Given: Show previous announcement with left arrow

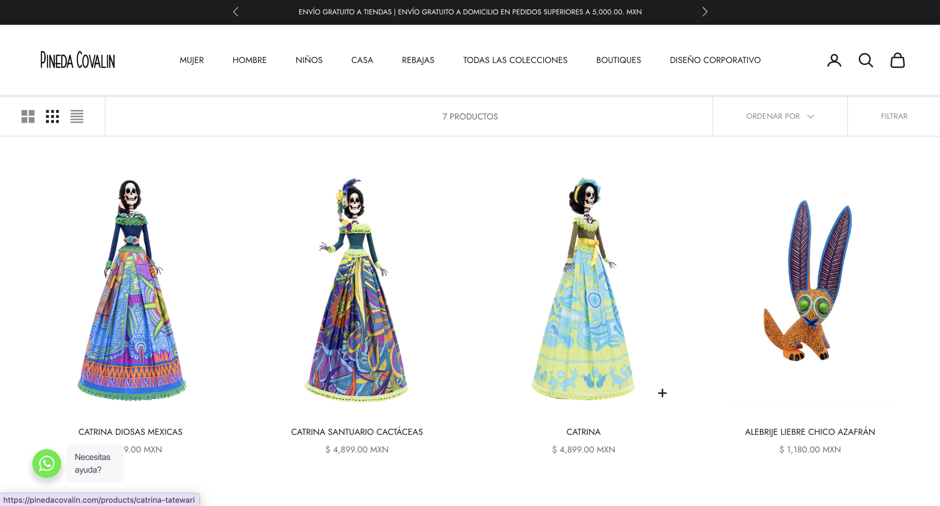Looking at the screenshot, I should coord(236,12).
